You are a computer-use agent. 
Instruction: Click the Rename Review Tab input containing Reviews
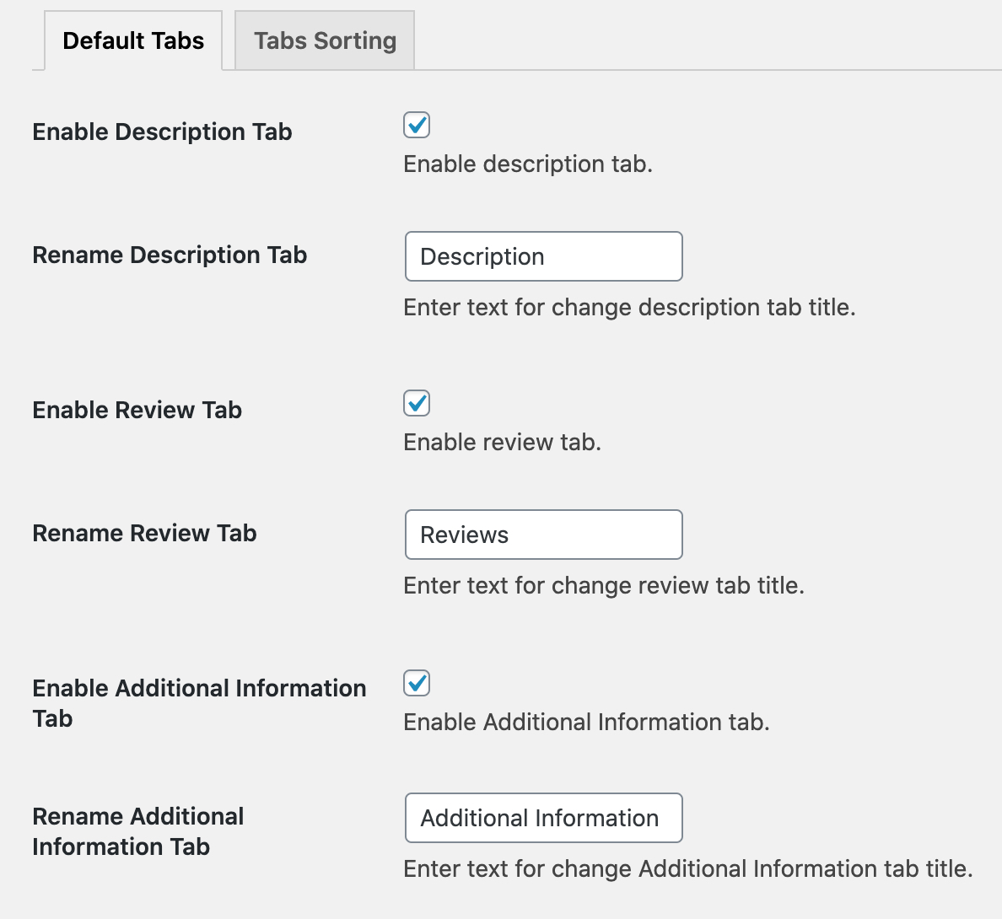pos(544,535)
